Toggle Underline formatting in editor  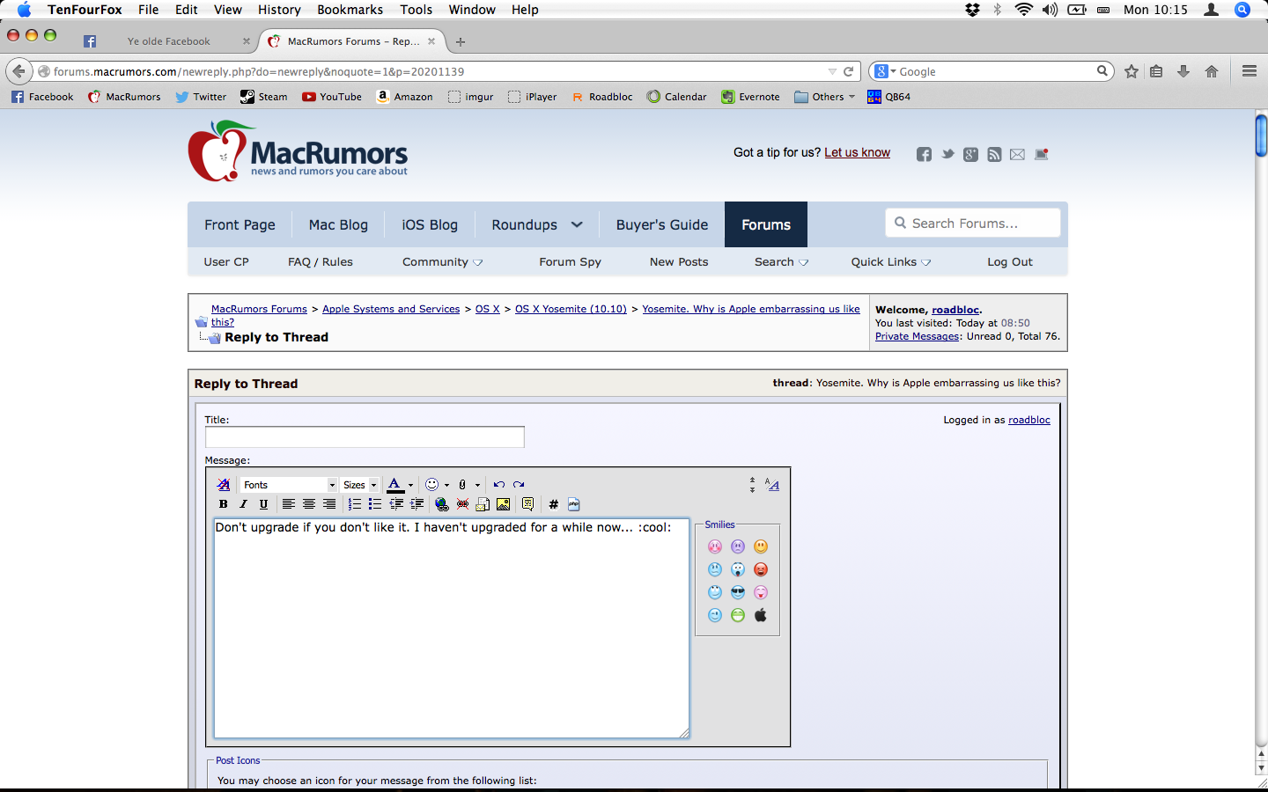coord(263,504)
